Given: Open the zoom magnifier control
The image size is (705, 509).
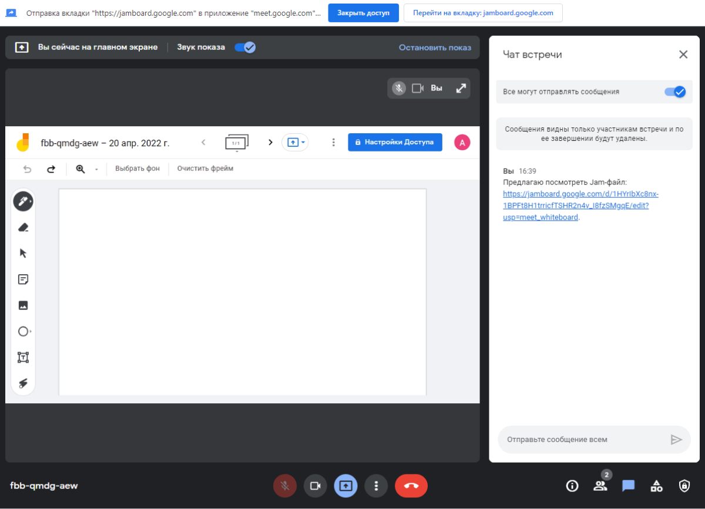Looking at the screenshot, I should point(80,169).
